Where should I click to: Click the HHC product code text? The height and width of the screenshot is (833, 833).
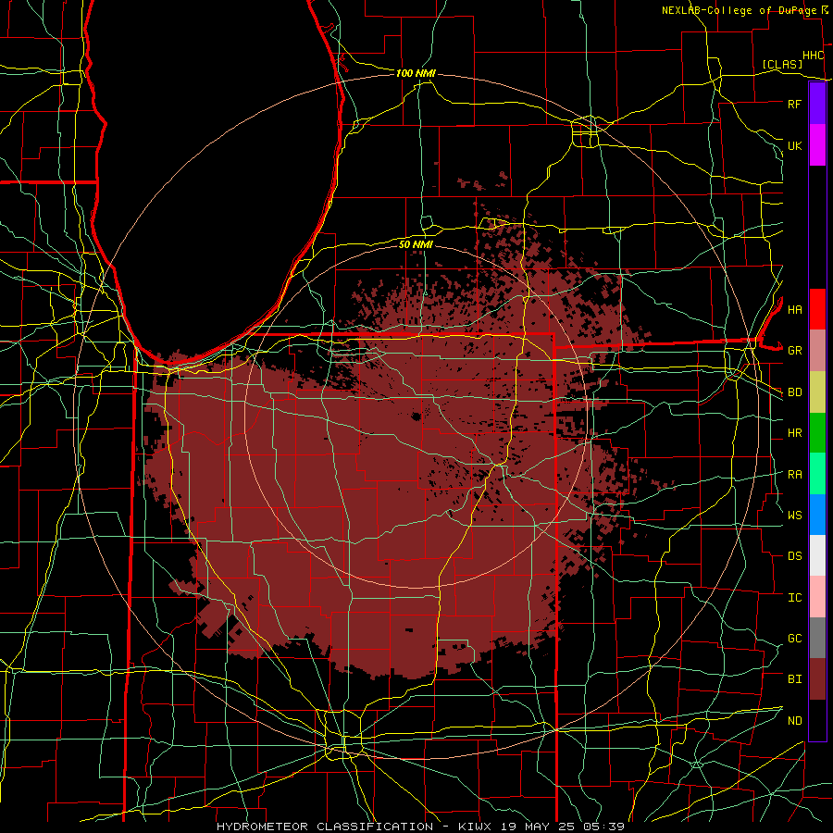coord(814,56)
